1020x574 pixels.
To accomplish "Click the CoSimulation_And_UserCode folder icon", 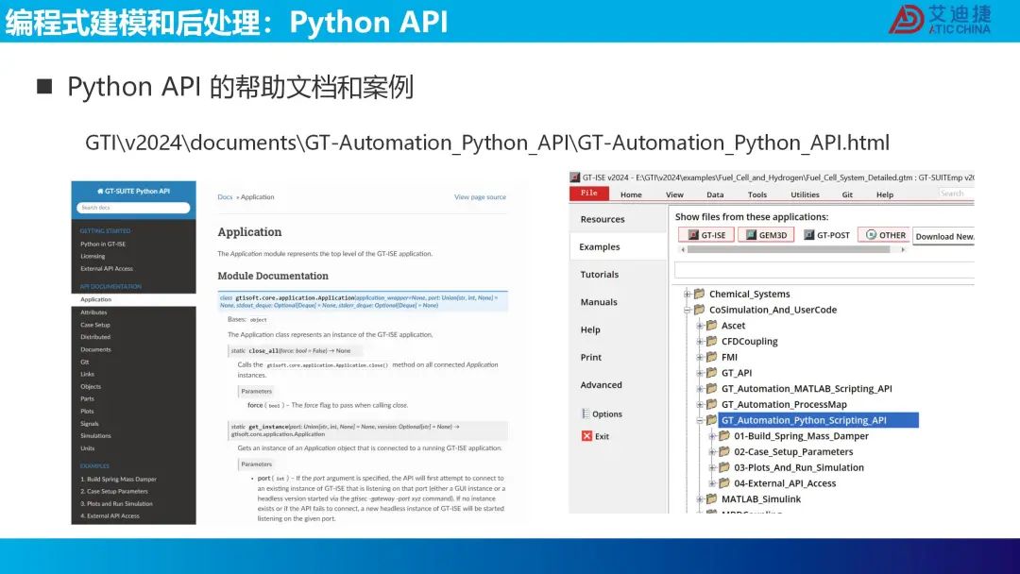I will click(699, 310).
